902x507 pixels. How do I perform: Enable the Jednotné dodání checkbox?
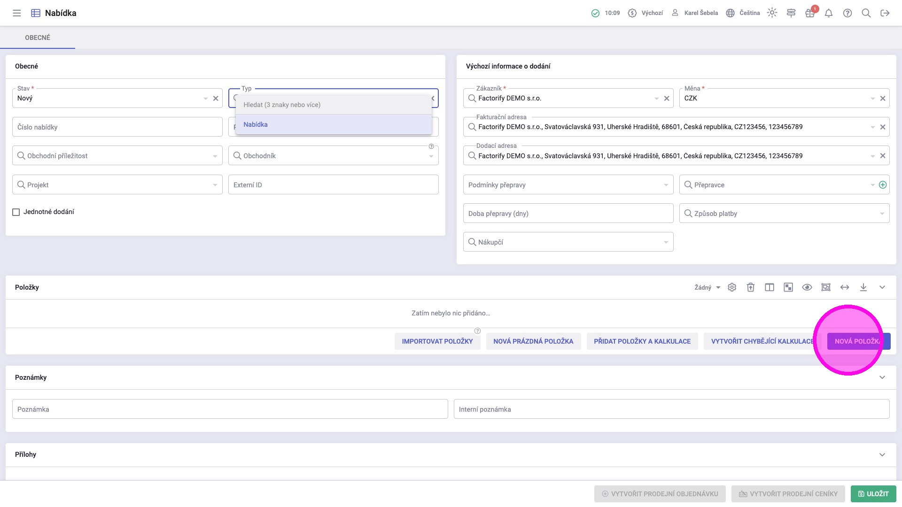[16, 212]
